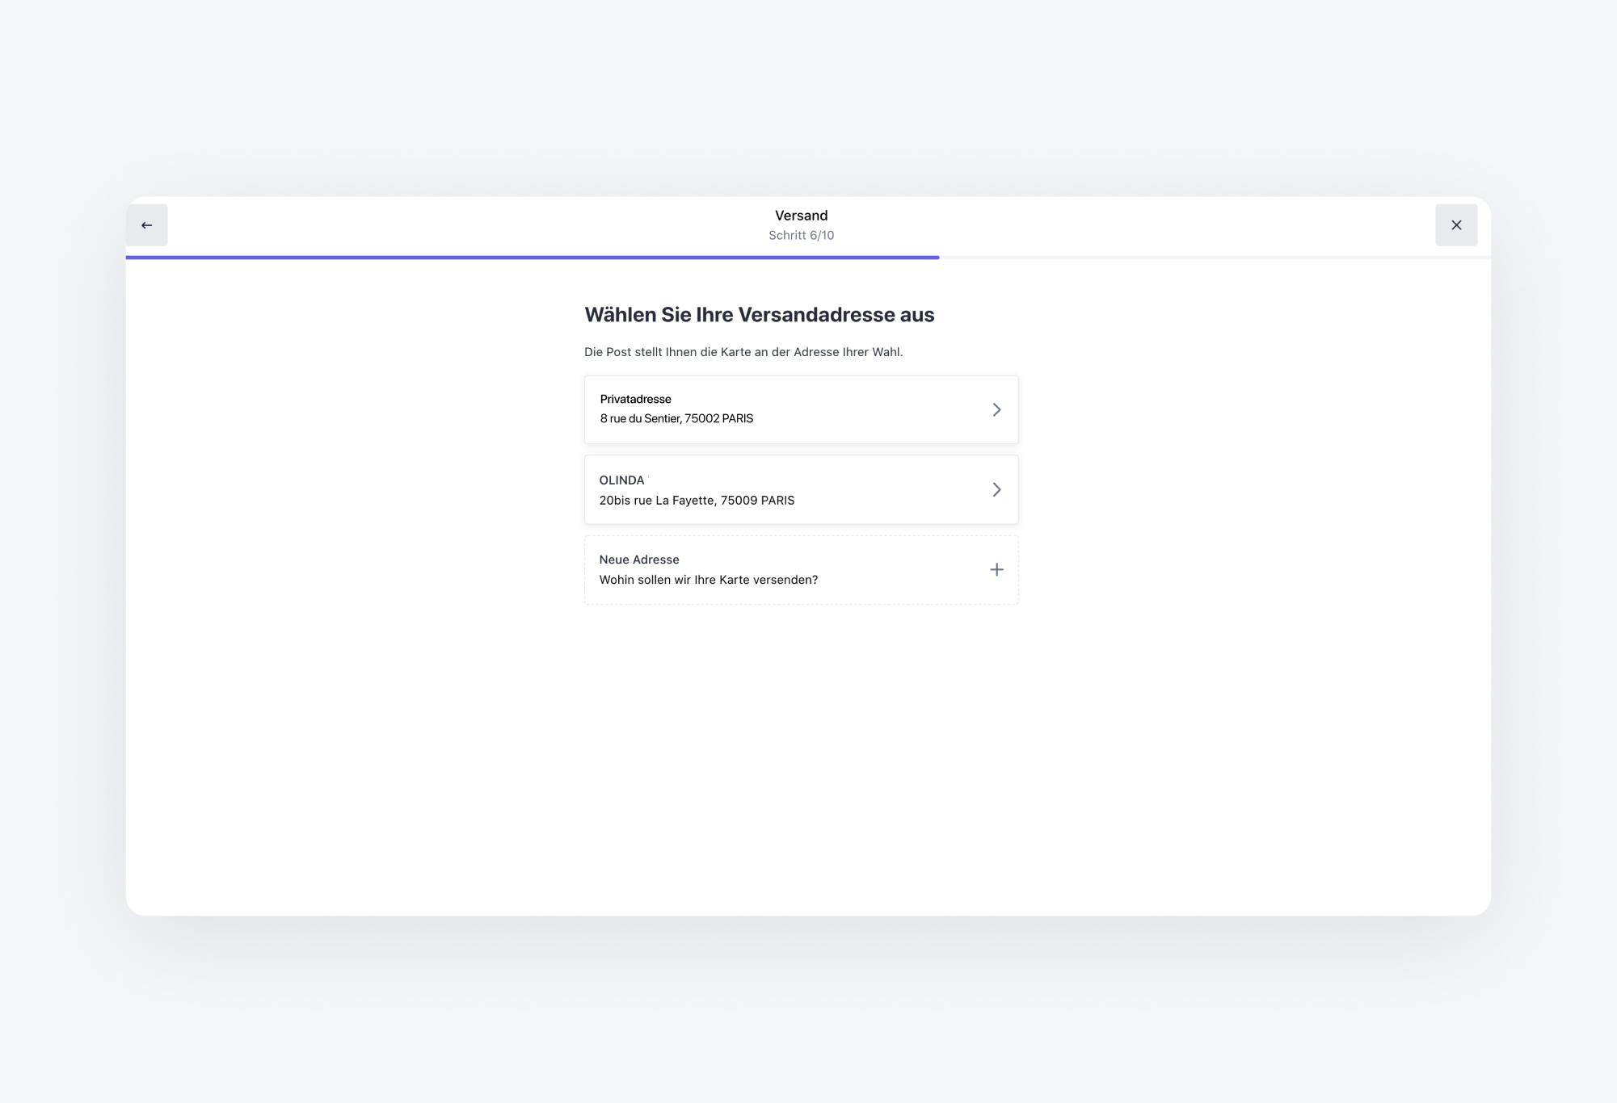Close the Versand dialog with the X button

1456,225
